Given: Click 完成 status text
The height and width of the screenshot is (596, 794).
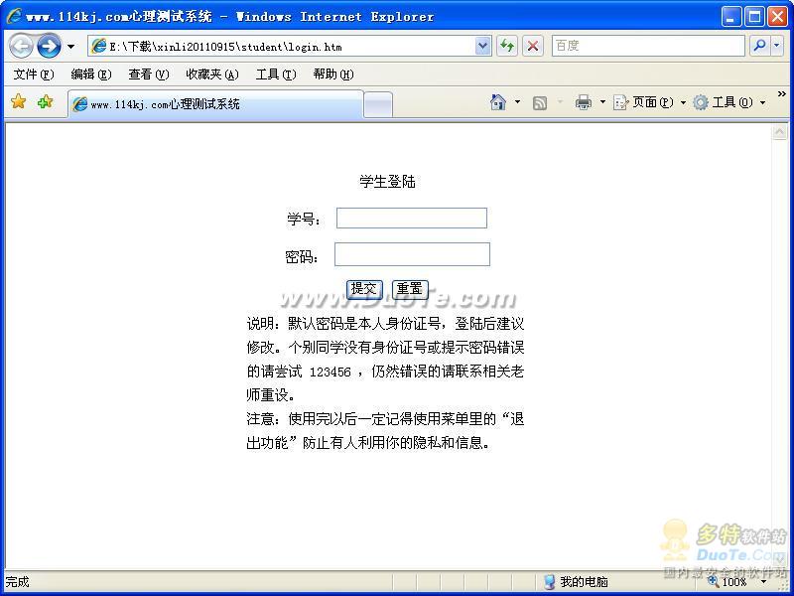Looking at the screenshot, I should point(17,582).
